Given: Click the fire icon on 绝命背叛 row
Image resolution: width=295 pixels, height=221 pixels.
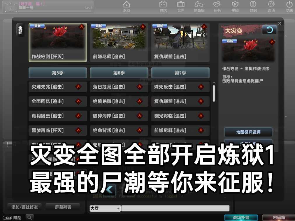Looking at the screenshot, I should click(x=140, y=130).
